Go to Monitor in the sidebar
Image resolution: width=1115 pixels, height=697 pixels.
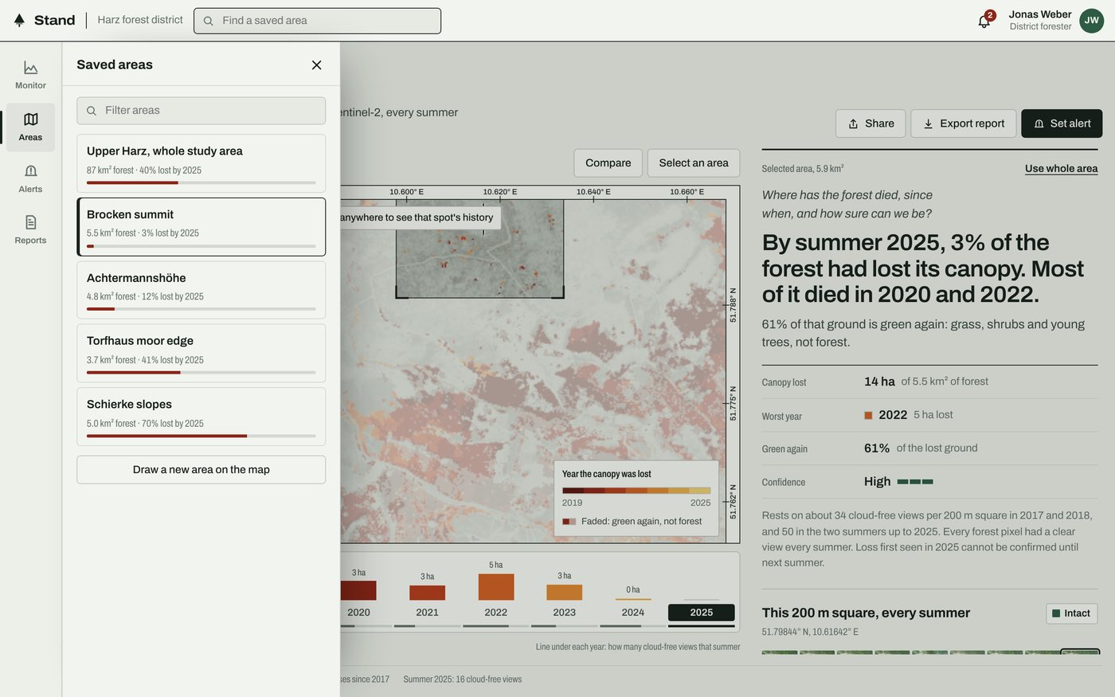(x=30, y=75)
